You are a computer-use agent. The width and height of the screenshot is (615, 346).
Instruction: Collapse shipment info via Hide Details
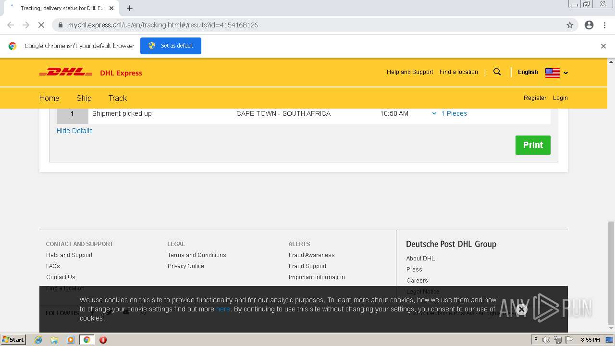click(74, 131)
